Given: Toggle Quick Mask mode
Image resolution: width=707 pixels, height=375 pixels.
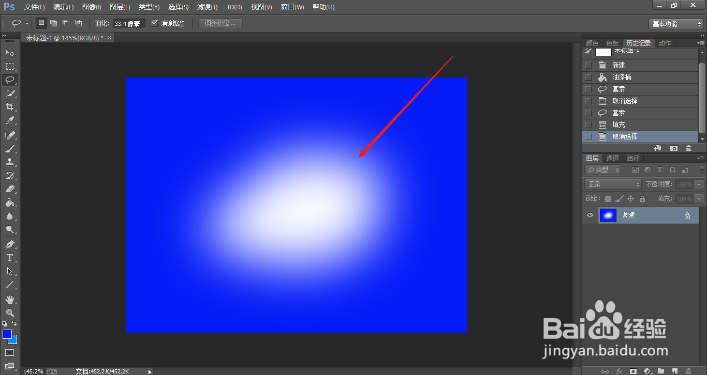Looking at the screenshot, I should [x=10, y=352].
